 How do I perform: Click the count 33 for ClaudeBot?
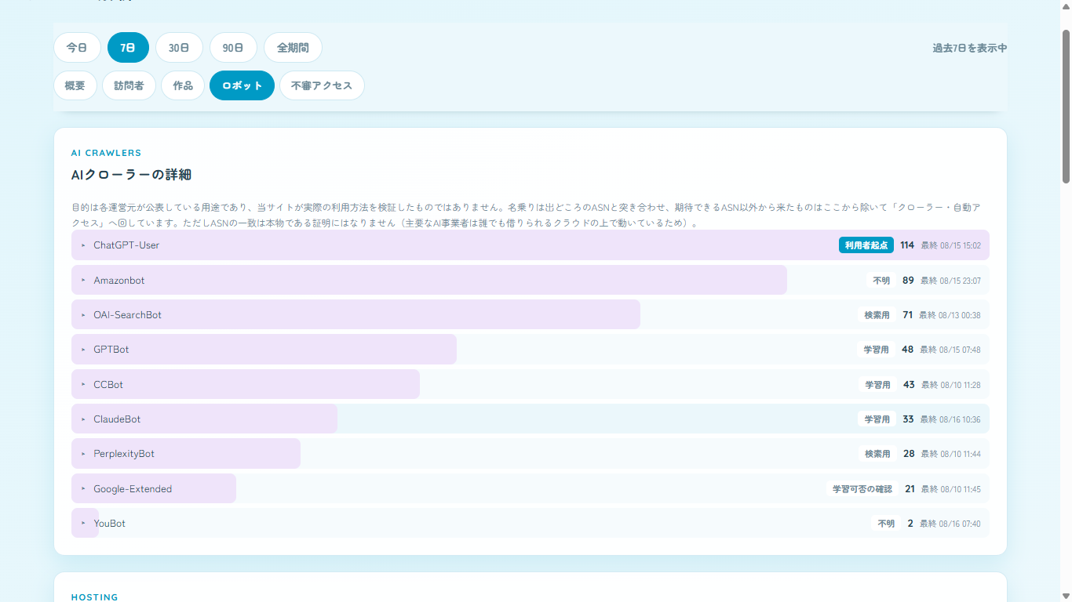pyautogui.click(x=908, y=419)
